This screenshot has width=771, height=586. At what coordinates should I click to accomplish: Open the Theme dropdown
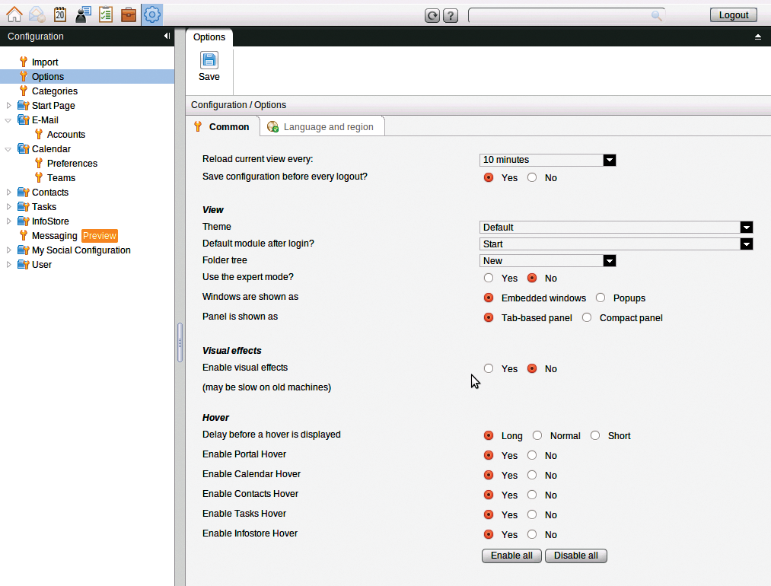(747, 228)
